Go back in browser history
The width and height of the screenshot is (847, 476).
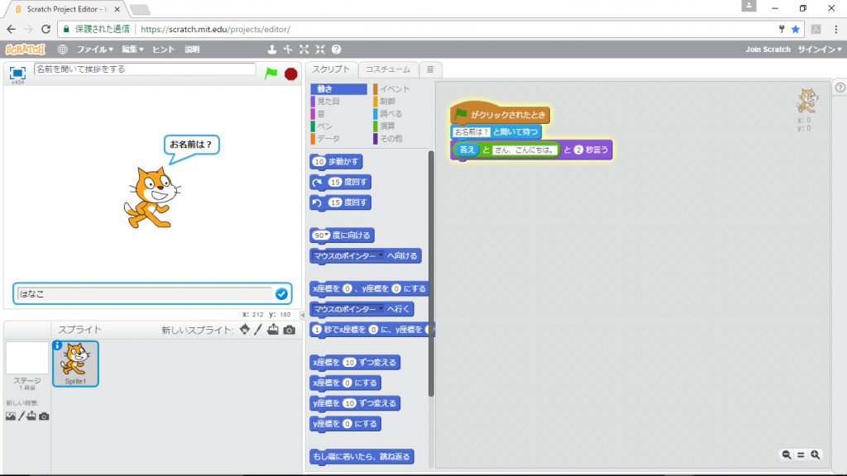point(12,29)
